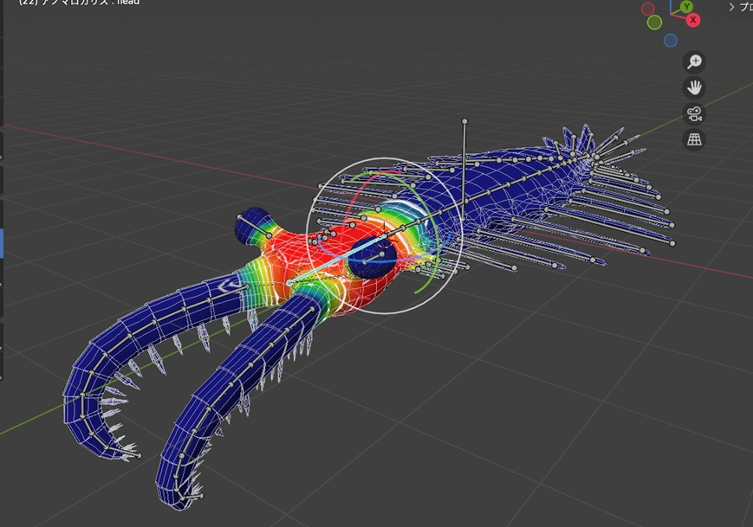Click the zoom view magnifier icon
The image size is (753, 527).
tap(694, 61)
